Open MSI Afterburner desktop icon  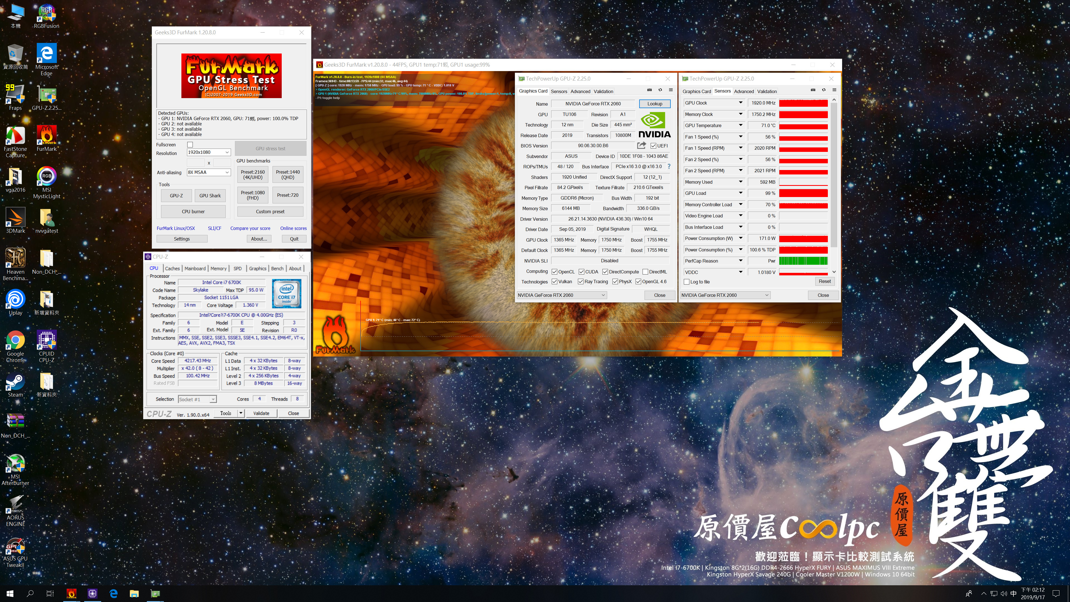pyautogui.click(x=15, y=470)
